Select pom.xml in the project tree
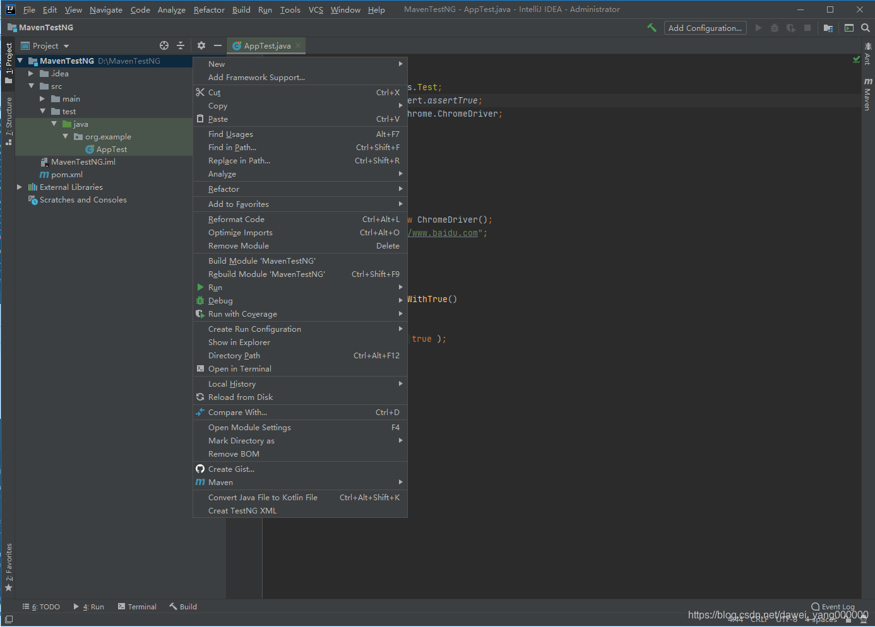 point(61,174)
